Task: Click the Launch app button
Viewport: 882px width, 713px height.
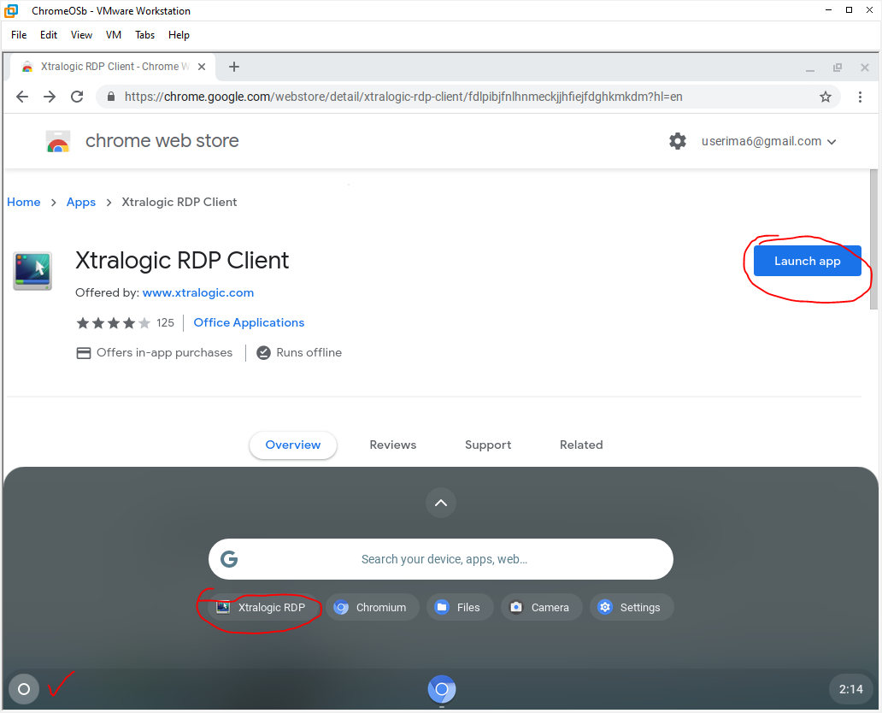Action: (x=807, y=261)
